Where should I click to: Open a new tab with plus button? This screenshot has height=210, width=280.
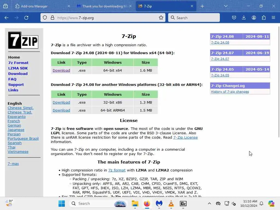coord(202,6)
